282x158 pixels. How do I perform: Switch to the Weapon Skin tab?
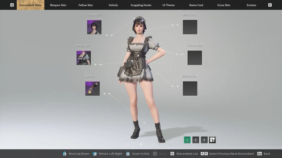tap(58, 5)
